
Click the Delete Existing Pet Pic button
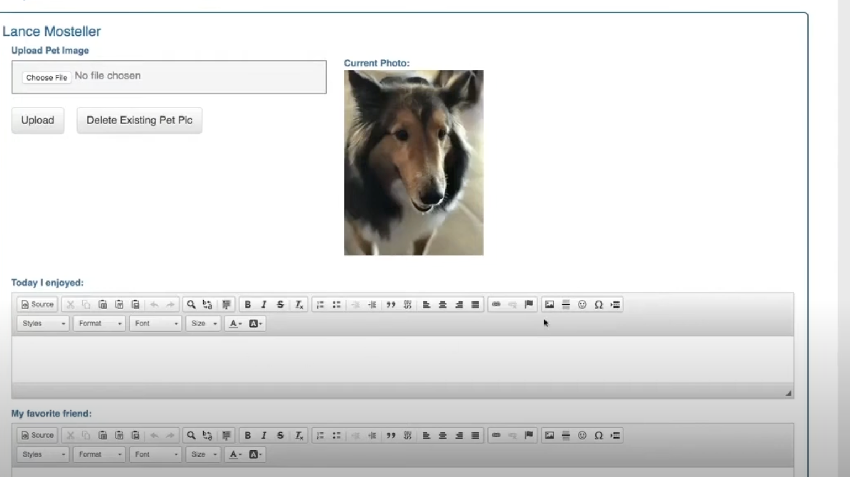139,120
